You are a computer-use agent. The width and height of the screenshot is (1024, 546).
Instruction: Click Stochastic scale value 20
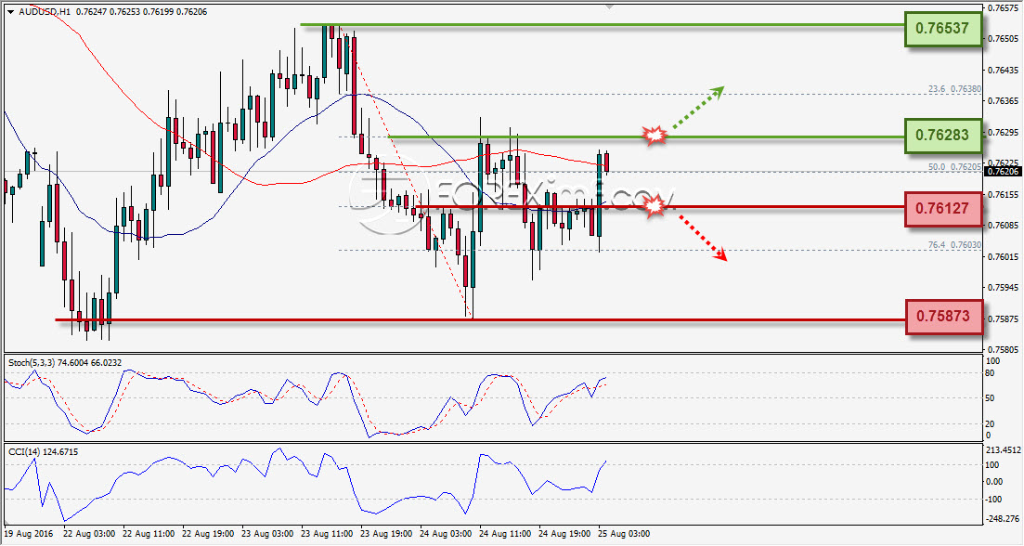pos(990,423)
